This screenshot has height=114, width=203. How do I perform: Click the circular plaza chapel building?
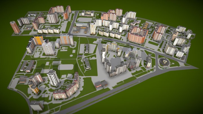tap(165, 62)
